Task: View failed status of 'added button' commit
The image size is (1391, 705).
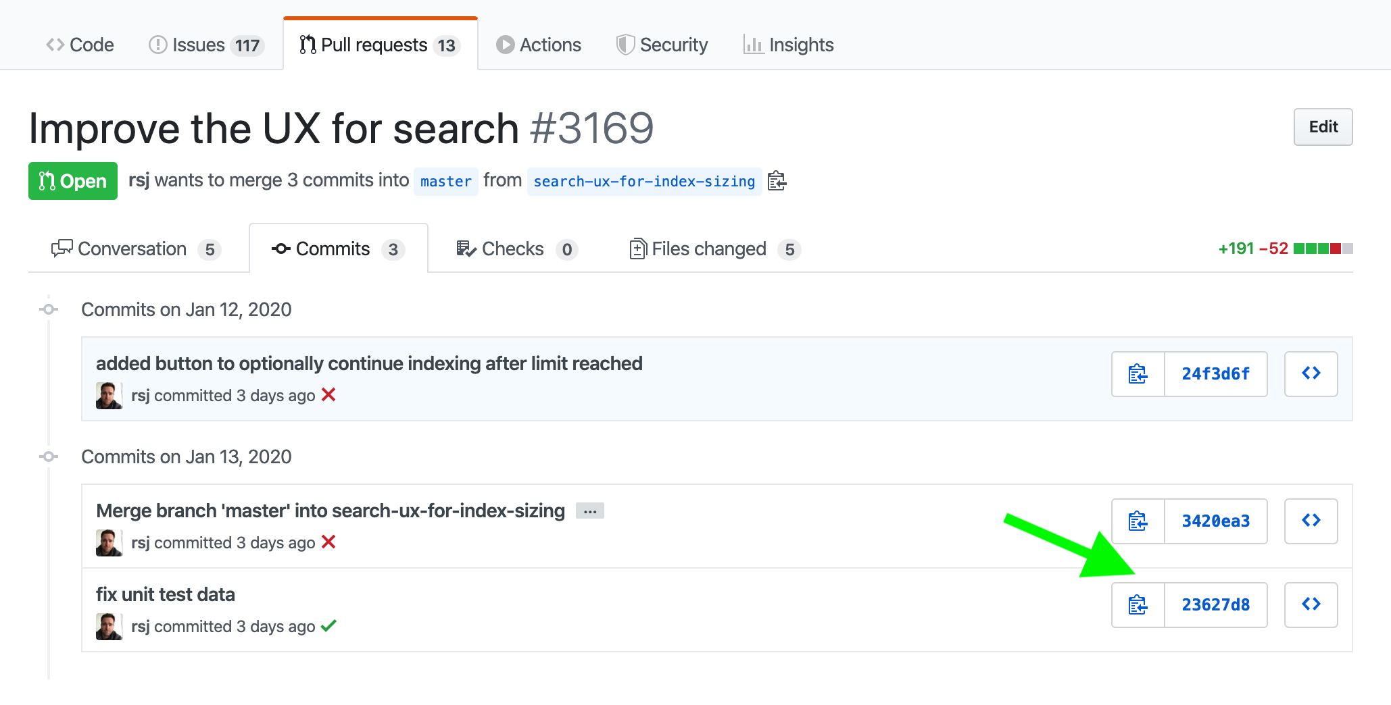Action: coord(328,394)
